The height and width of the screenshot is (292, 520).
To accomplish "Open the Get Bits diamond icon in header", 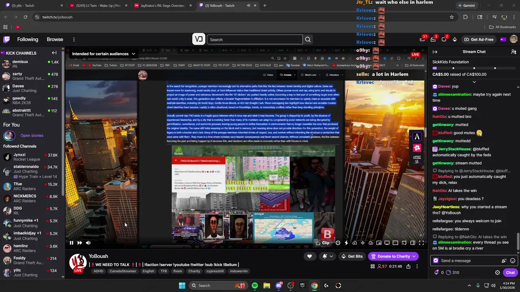I will coord(455,39).
